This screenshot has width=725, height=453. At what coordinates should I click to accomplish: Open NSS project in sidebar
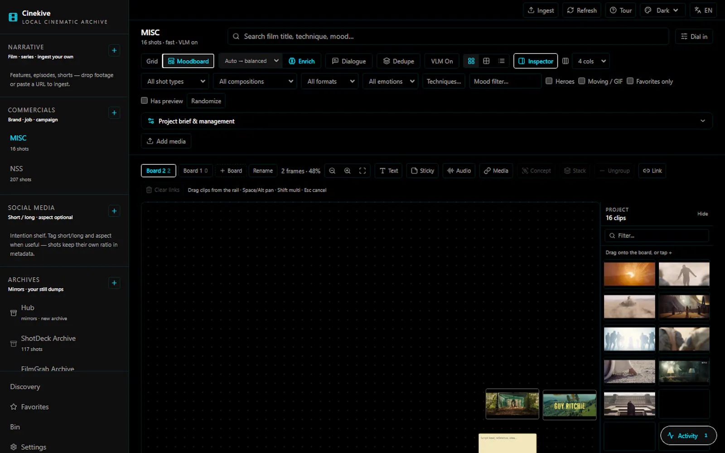click(x=16, y=169)
